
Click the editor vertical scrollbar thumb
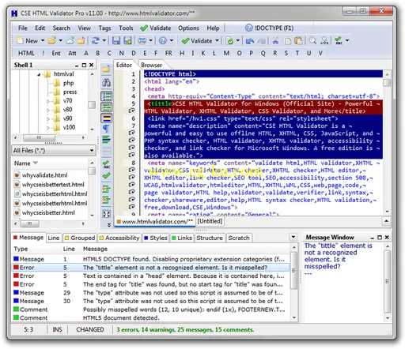[387, 83]
